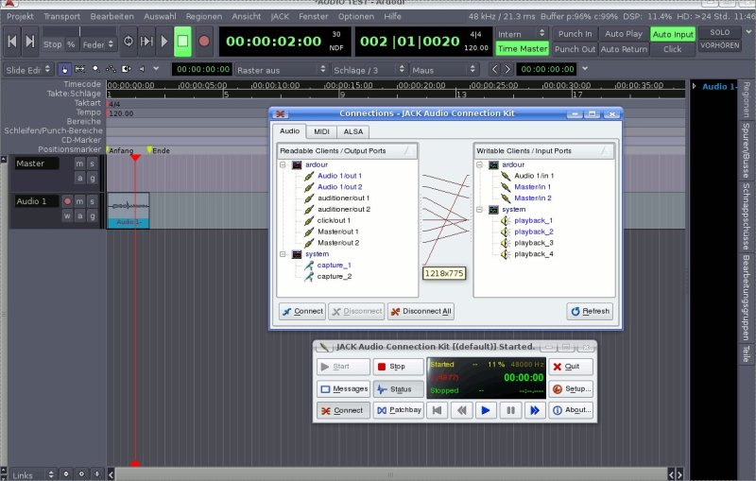Open About JACK dialog

(x=571, y=410)
